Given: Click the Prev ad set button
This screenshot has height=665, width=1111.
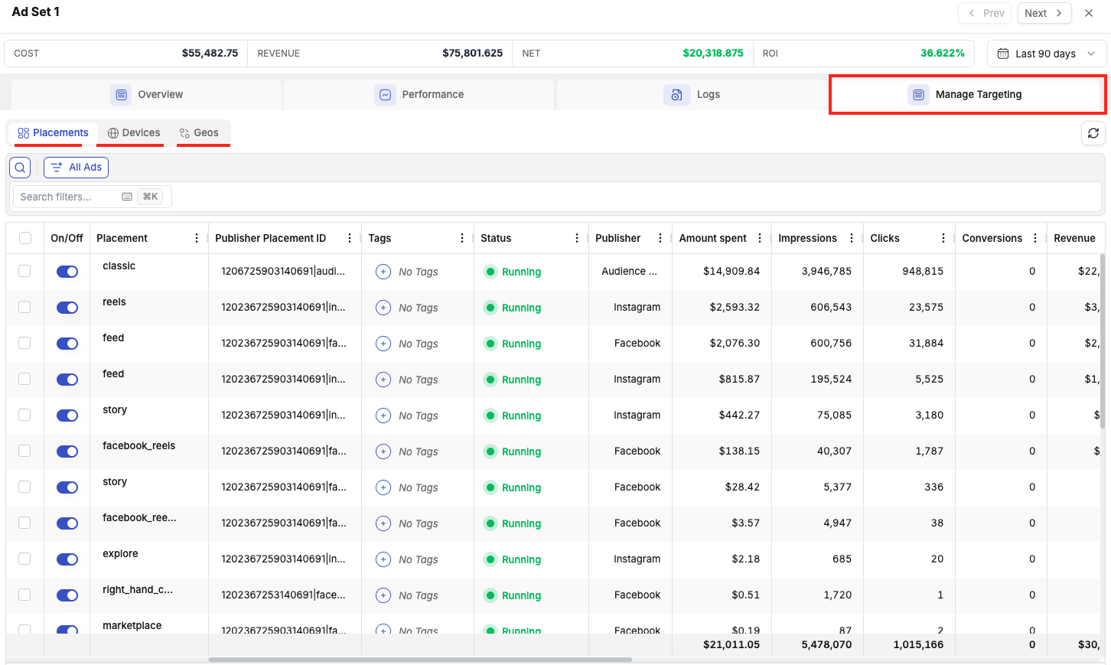Looking at the screenshot, I should click(x=985, y=13).
